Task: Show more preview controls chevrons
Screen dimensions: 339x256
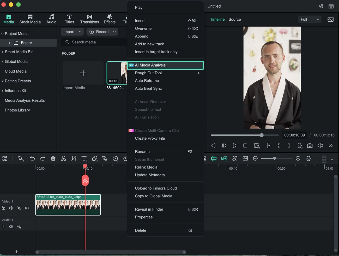Action: click(331, 146)
